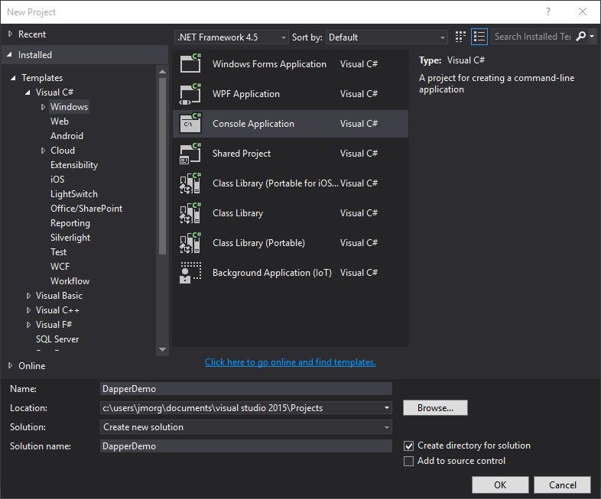Expand the Online section

pos(11,366)
